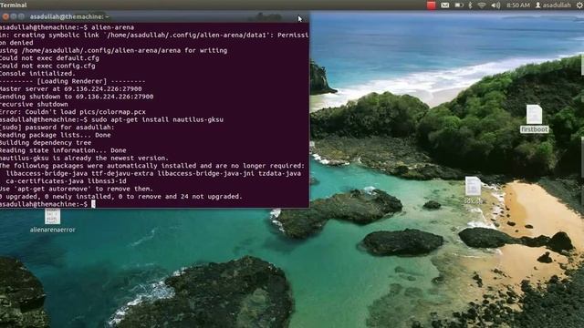Click the terminal cursor at the last prompt
The width and height of the screenshot is (584, 328).
[x=93, y=204]
